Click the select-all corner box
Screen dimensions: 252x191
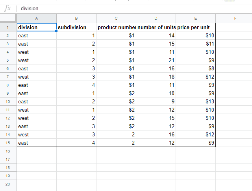coord(8,18)
